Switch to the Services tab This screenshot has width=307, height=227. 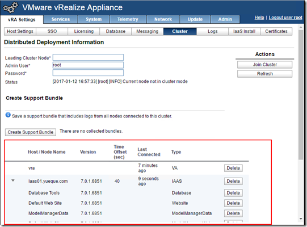61,19
